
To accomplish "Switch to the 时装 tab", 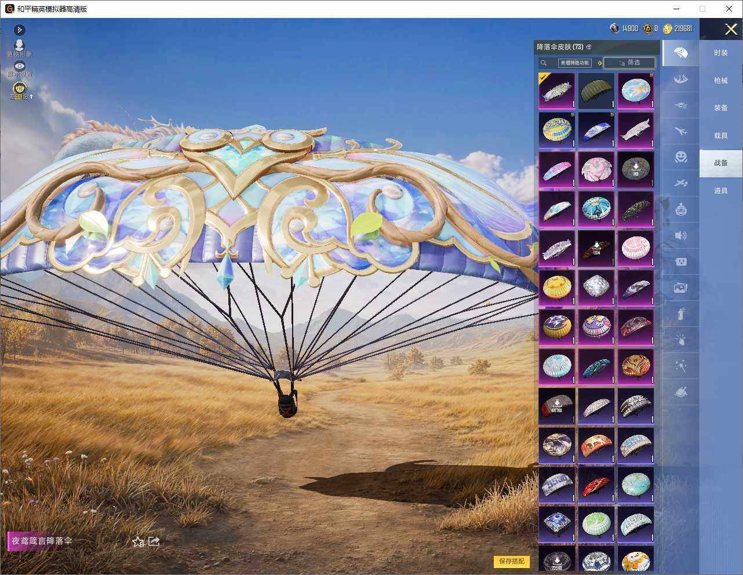I will coord(721,53).
